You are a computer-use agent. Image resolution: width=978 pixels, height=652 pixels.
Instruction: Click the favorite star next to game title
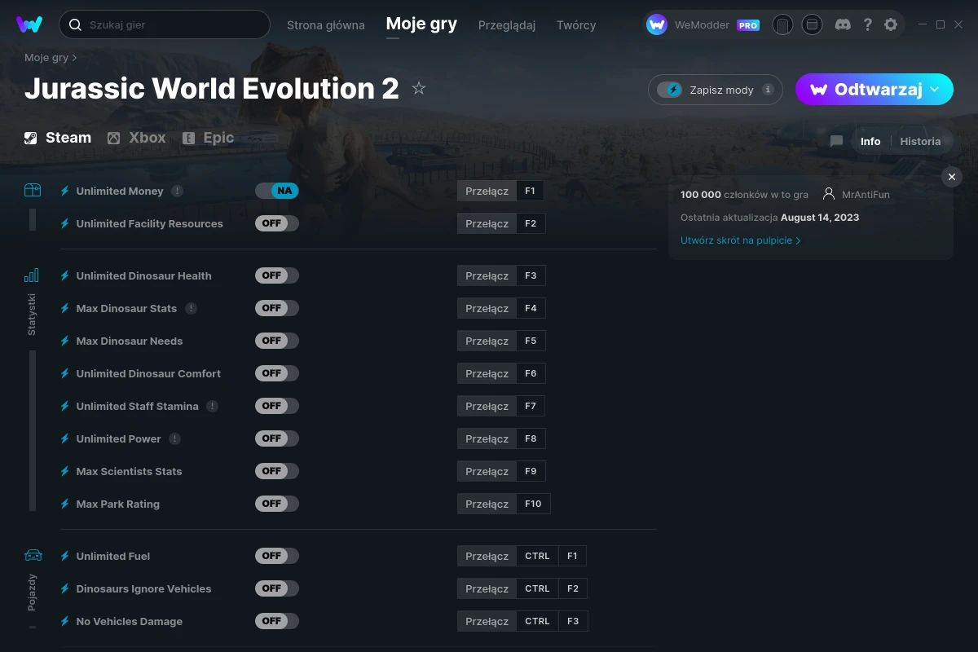pos(419,88)
